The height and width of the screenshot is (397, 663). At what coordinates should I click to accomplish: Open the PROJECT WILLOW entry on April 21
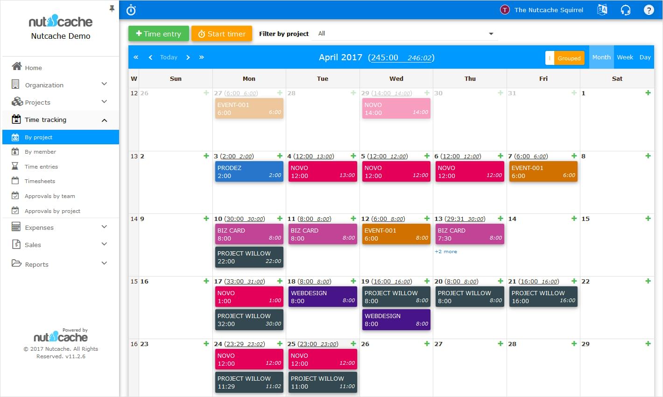pos(543,297)
